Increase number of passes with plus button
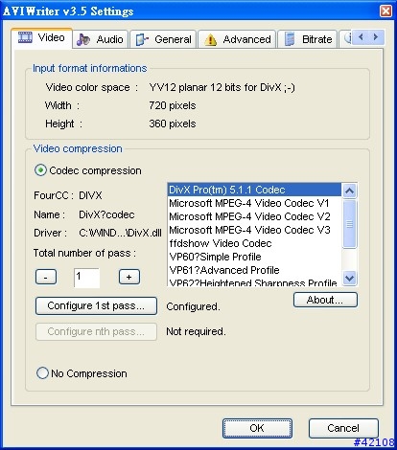This screenshot has height=450, width=397. click(129, 277)
